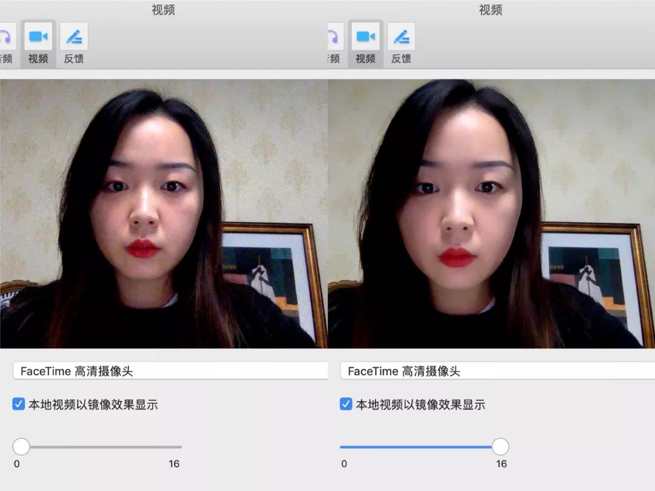Image resolution: width=655 pixels, height=491 pixels.
Task: Click the right window's slider label 0
Action: coord(344,464)
